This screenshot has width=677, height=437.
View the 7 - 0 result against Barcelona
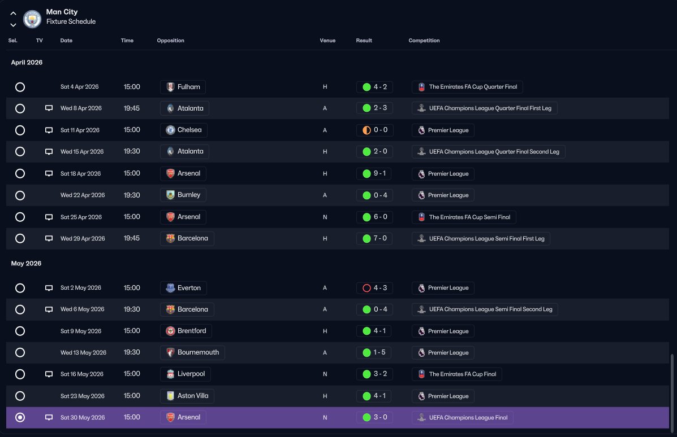374,238
